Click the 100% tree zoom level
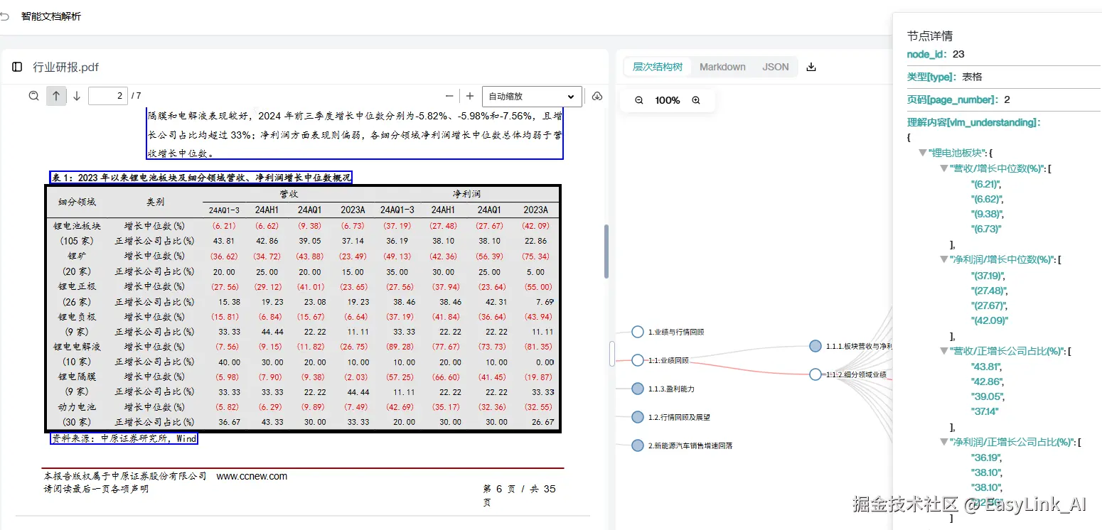1102x530 pixels. [668, 100]
